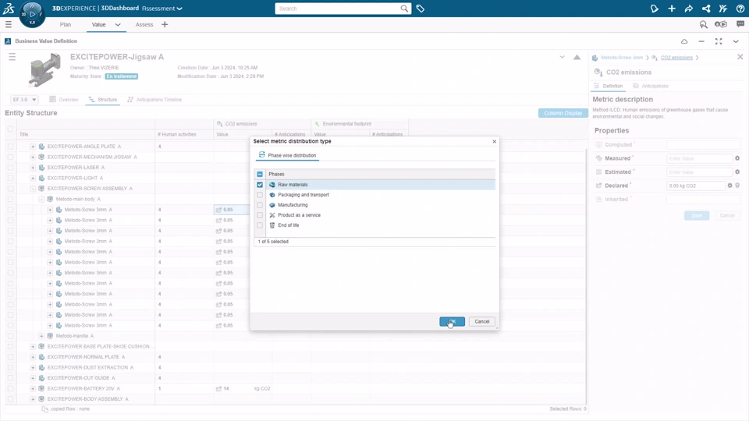The image size is (749, 421).
Task: Open the hamburger menu in dashboard bar
Action: (x=8, y=24)
